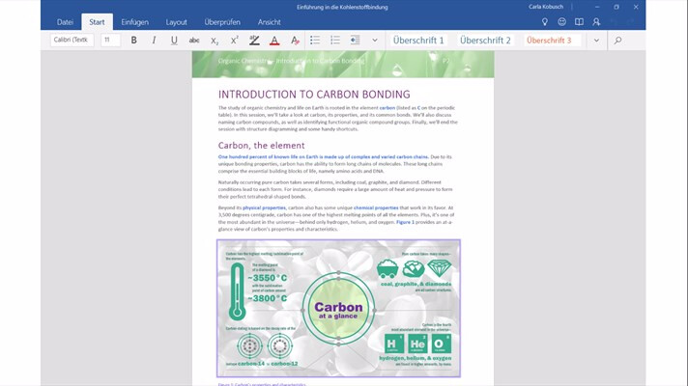Viewport: 688px width, 386px height.
Task: Apply strikethrough to text
Action: [194, 41]
